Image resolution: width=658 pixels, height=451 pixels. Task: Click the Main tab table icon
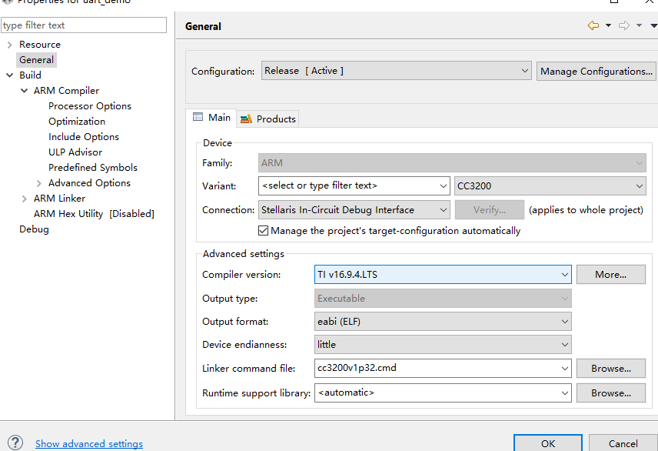[198, 117]
